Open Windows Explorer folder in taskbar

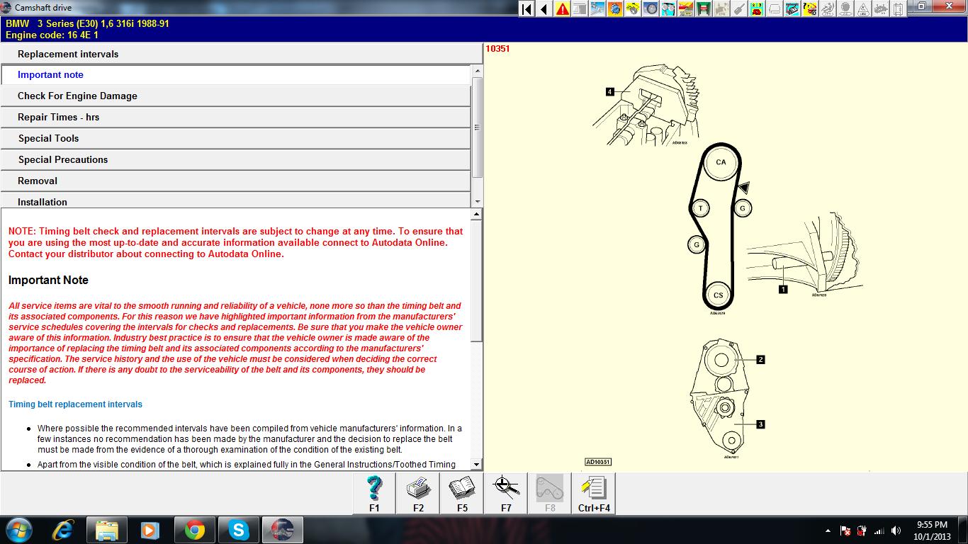coord(107,530)
